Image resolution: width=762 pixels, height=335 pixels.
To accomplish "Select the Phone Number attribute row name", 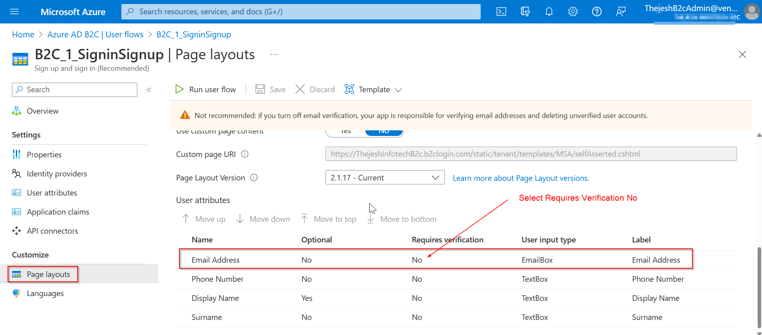I will pyautogui.click(x=218, y=279).
